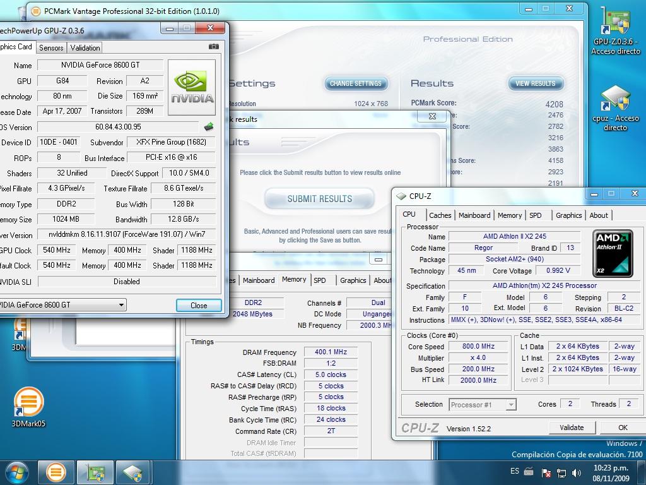646x485 pixels.
Task: Click the Specification AMD Athlon X2 245 Processor
Action: point(544,286)
